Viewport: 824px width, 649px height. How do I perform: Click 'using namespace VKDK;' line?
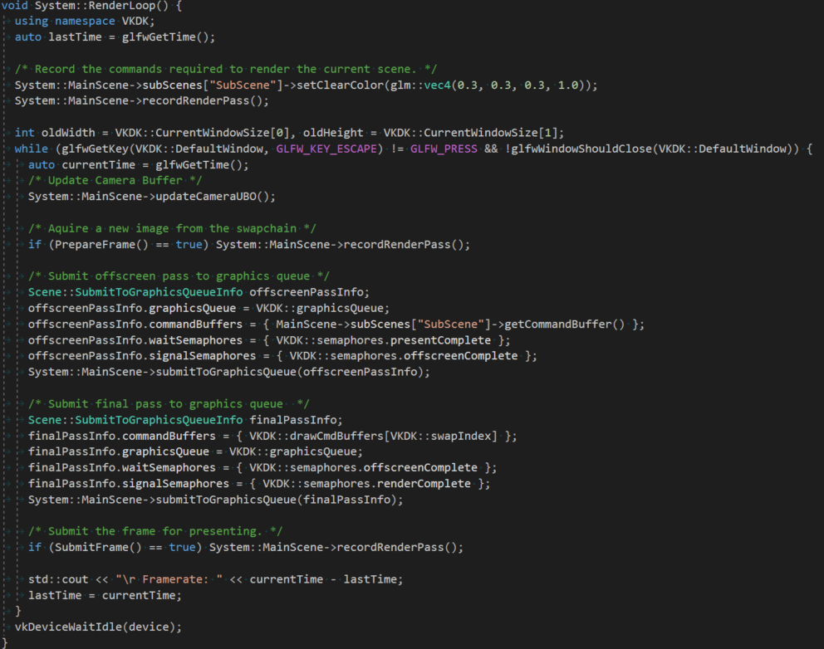[x=85, y=21]
